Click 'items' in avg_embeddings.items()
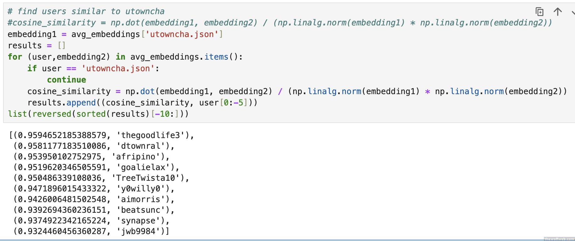 [x=216, y=57]
